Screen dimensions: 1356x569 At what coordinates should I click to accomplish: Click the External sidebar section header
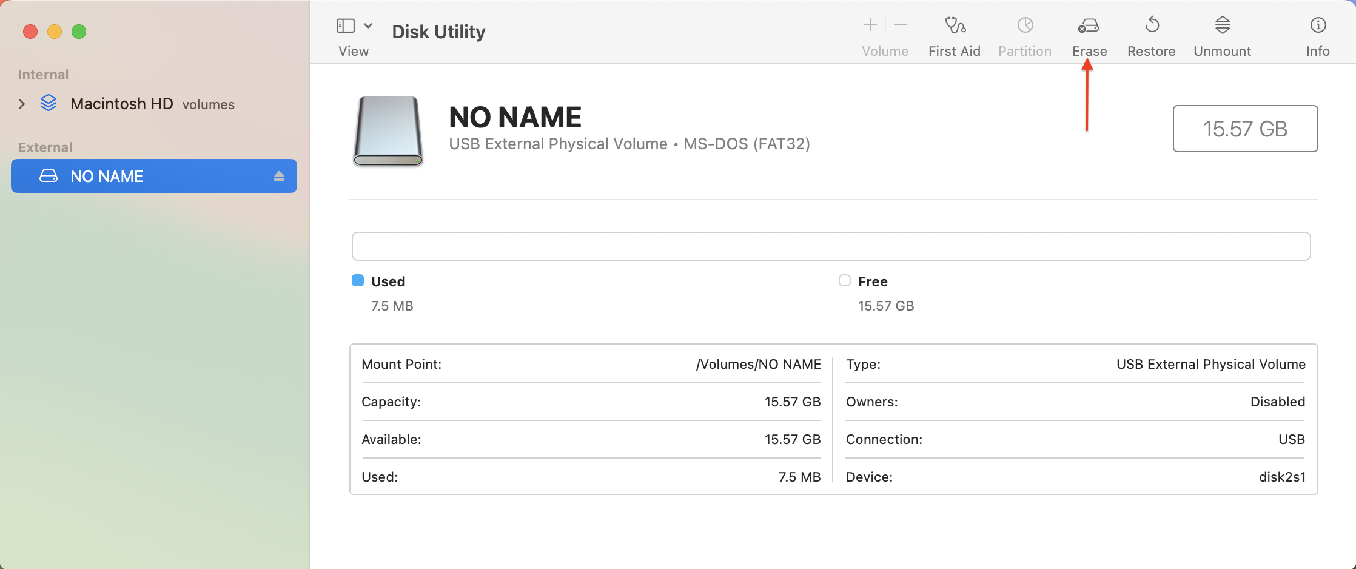point(45,147)
